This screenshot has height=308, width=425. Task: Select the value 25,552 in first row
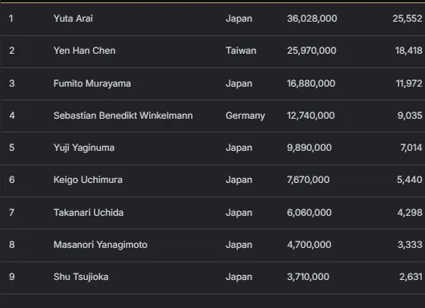pyautogui.click(x=407, y=18)
